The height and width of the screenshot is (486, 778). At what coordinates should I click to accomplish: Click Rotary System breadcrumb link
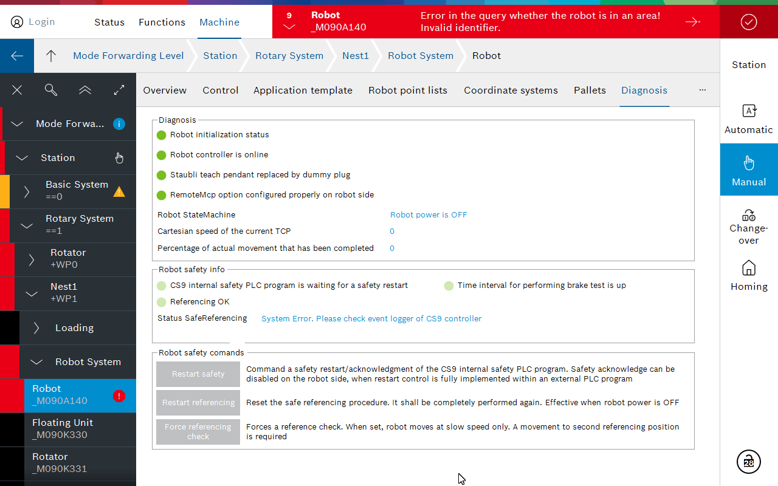coord(289,56)
